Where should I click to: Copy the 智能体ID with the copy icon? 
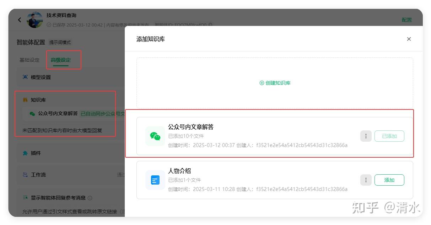coord(210,24)
